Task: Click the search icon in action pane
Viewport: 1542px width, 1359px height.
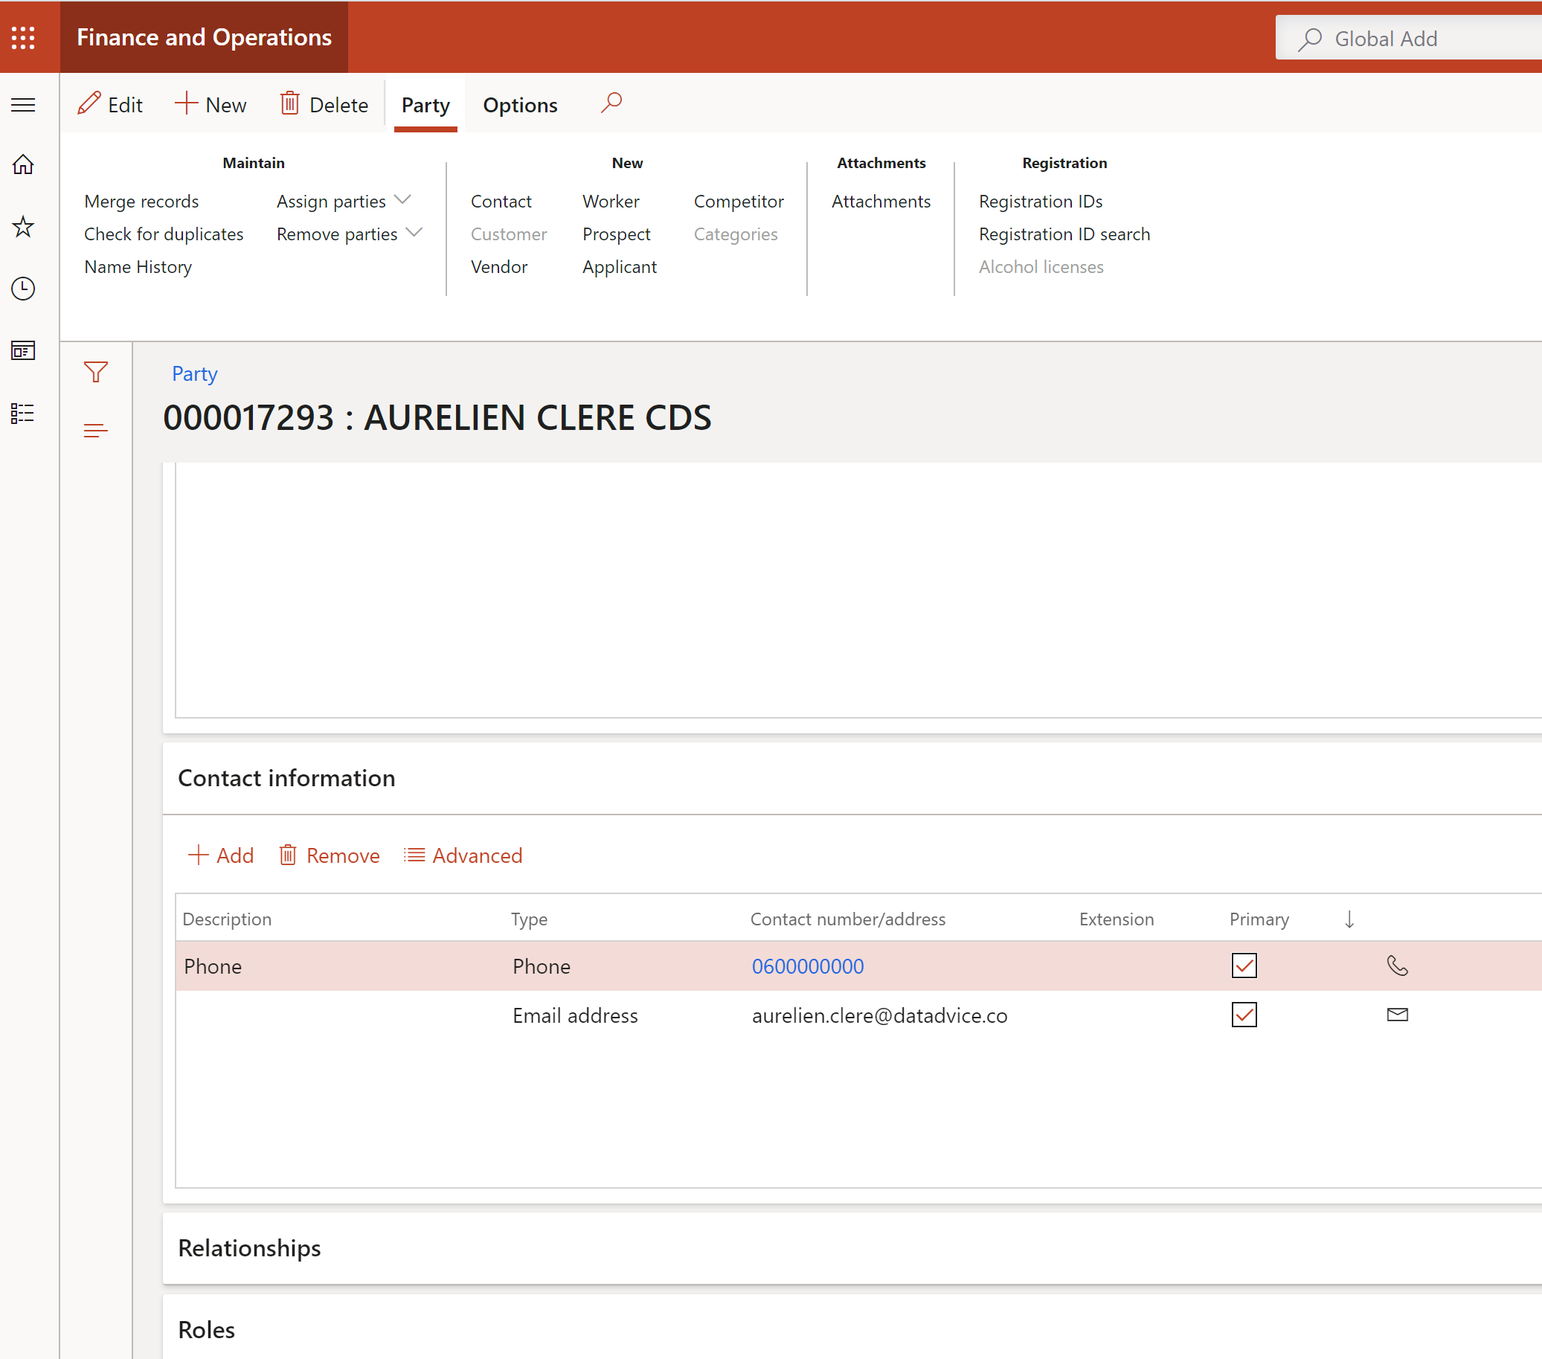Action: (x=611, y=103)
